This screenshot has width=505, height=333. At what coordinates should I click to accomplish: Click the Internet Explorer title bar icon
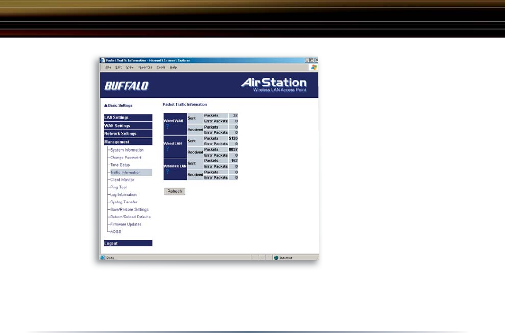pyautogui.click(x=103, y=60)
